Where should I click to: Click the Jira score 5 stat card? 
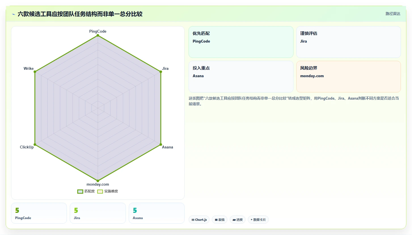pos(98,213)
